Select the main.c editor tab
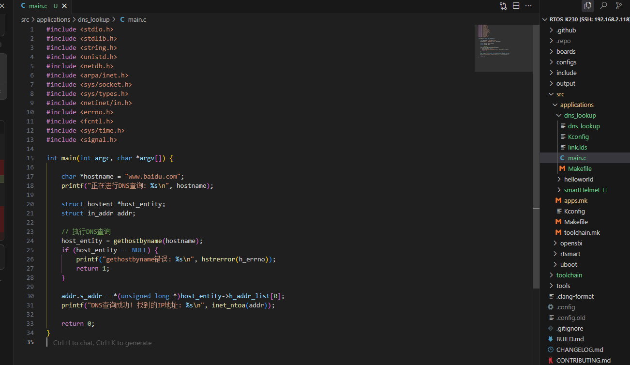Viewport: 630px width, 365px height. click(38, 6)
